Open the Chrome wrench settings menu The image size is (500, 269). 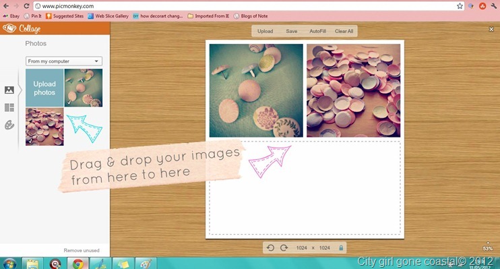494,6
